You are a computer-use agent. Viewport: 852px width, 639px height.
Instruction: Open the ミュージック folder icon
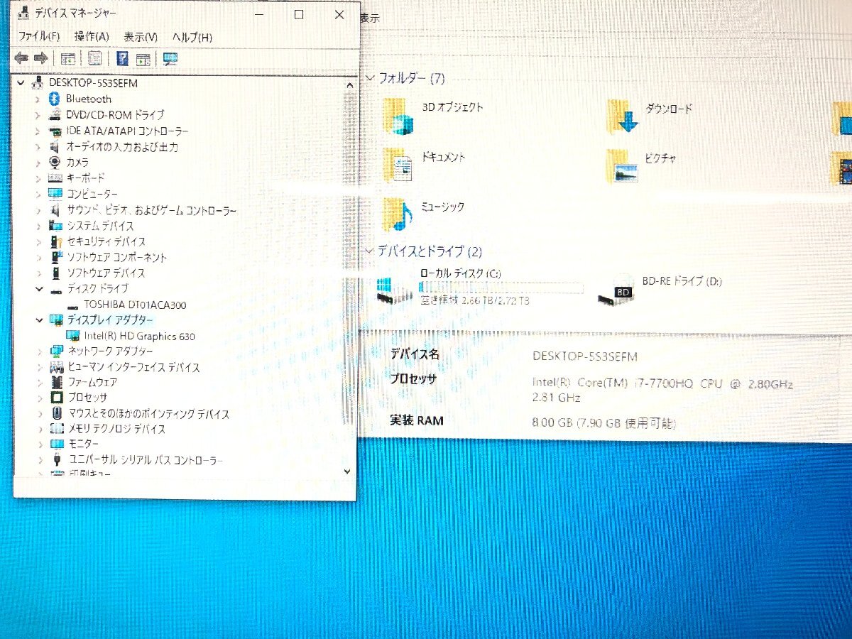click(398, 214)
